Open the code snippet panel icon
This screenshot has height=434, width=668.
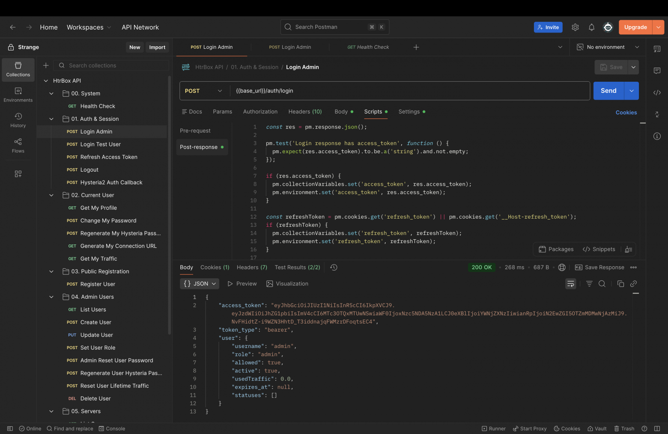coord(657,92)
